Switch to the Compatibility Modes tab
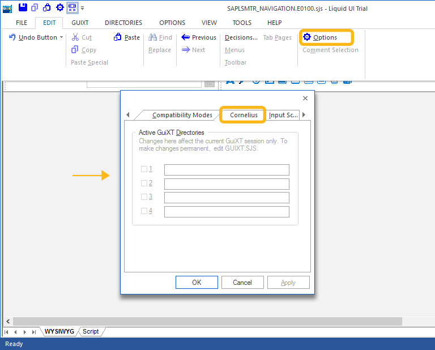The height and width of the screenshot is (350, 435). click(182, 115)
